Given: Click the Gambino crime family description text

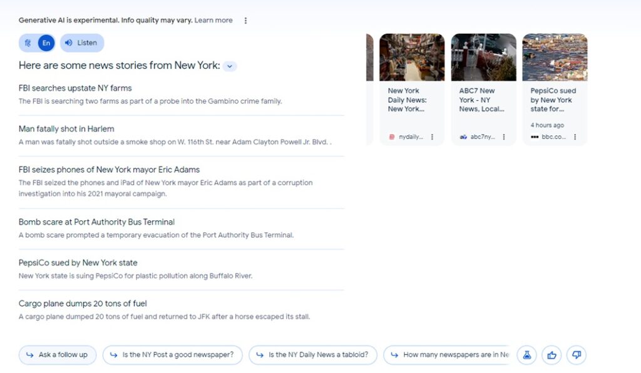Looking at the screenshot, I should pyautogui.click(x=150, y=101).
